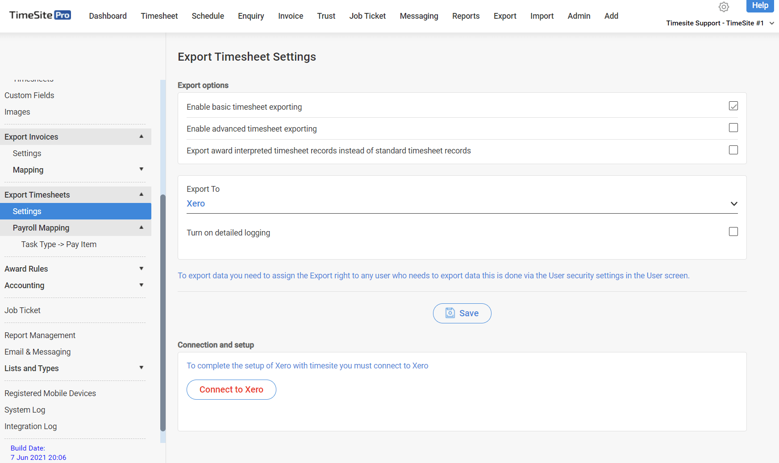Click the Help button

760,6
